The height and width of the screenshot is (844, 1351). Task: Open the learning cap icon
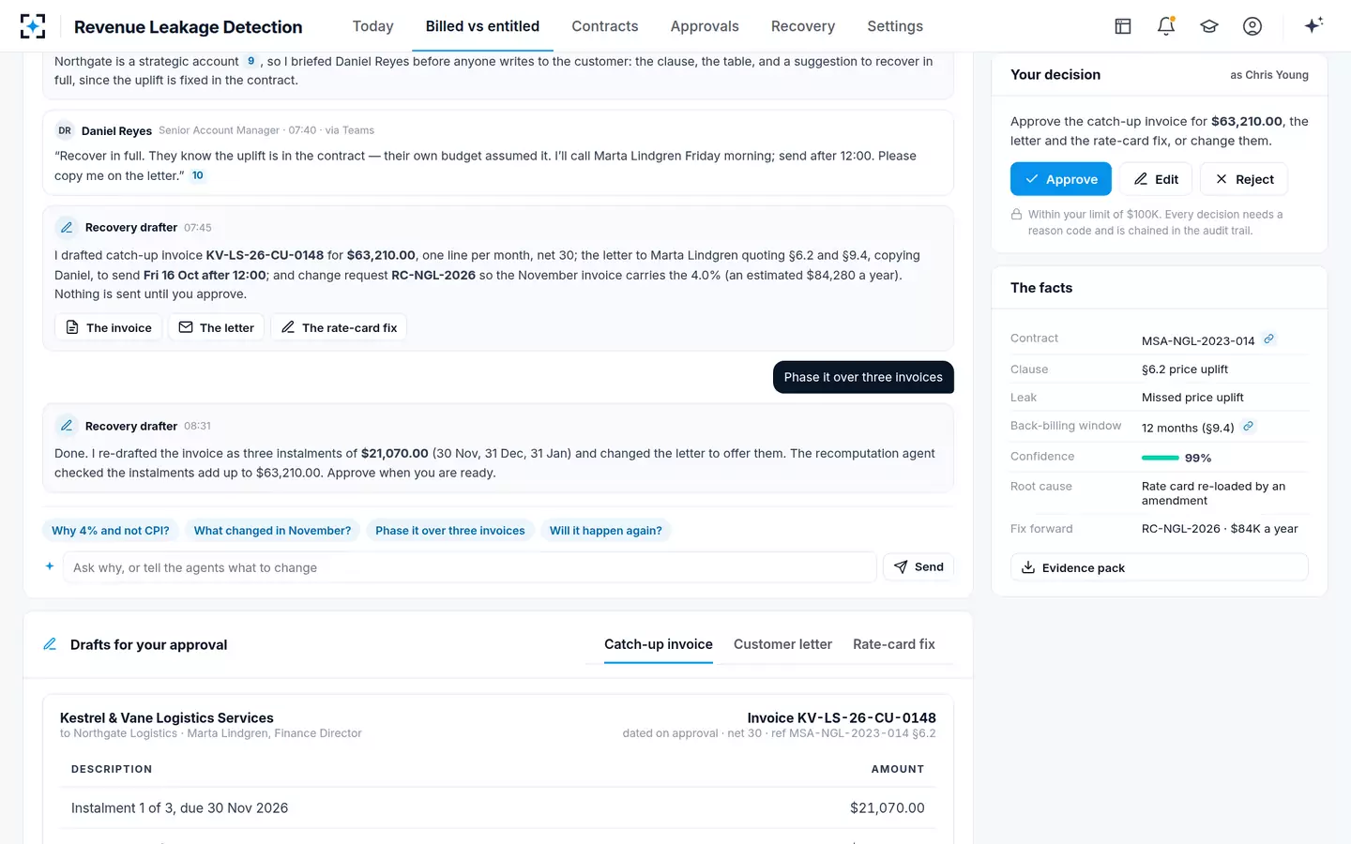pos(1209,26)
